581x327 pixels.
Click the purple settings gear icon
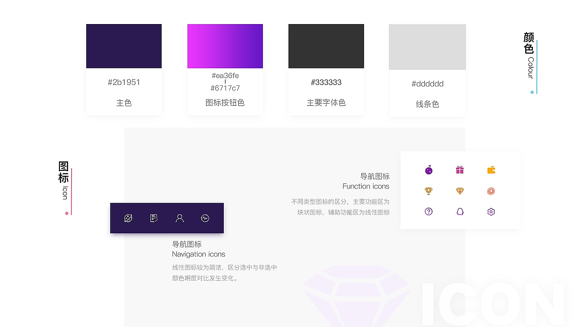click(491, 212)
